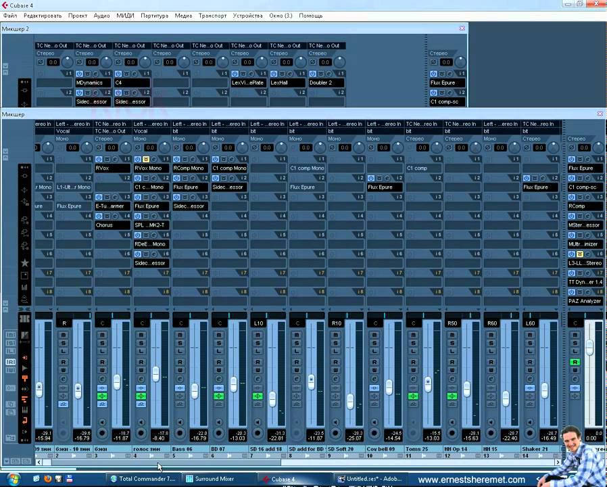The height and width of the screenshot is (487, 607).
Task: Toggle power of RComp Mono insert
Action: click(176, 159)
